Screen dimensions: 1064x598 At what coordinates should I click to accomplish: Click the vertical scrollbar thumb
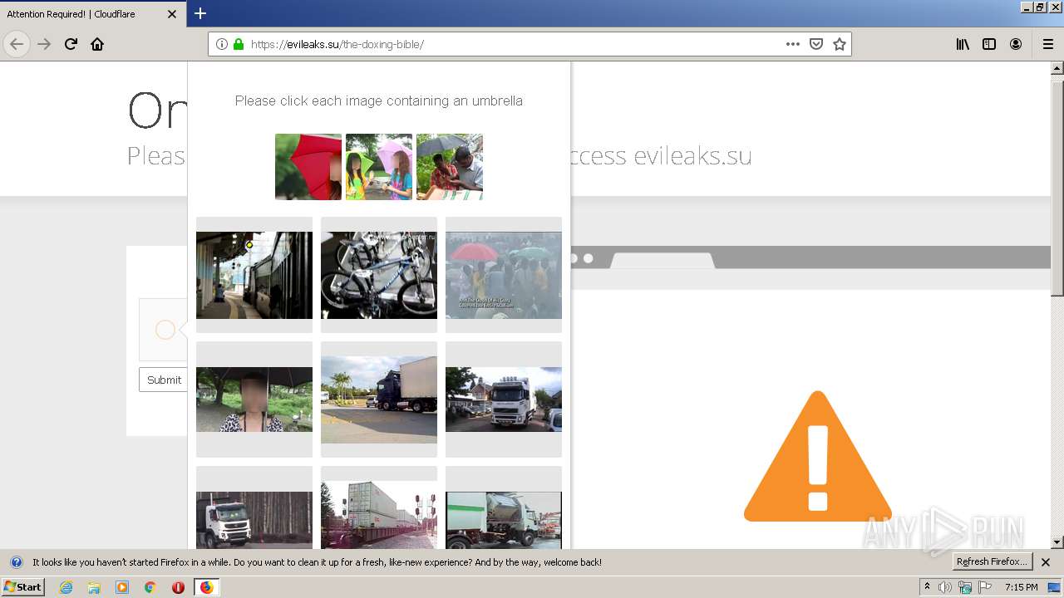[x=1057, y=188]
